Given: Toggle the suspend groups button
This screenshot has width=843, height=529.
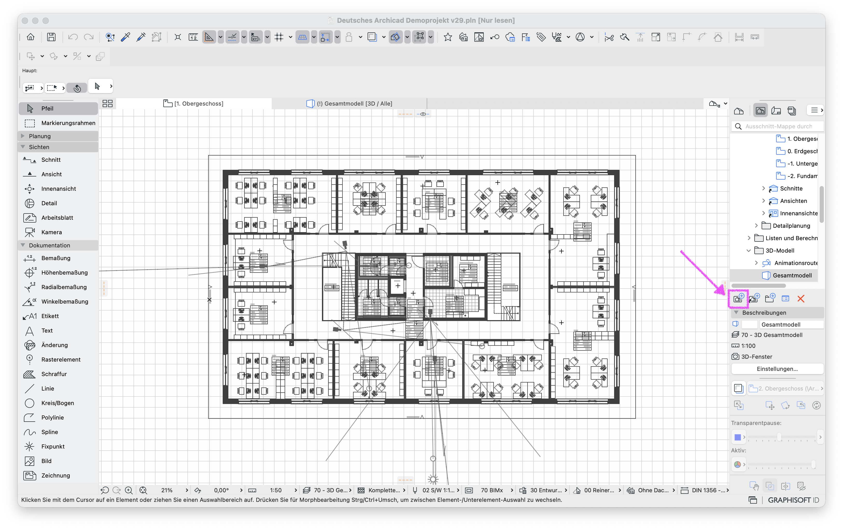Looking at the screenshot, I should tap(419, 37).
